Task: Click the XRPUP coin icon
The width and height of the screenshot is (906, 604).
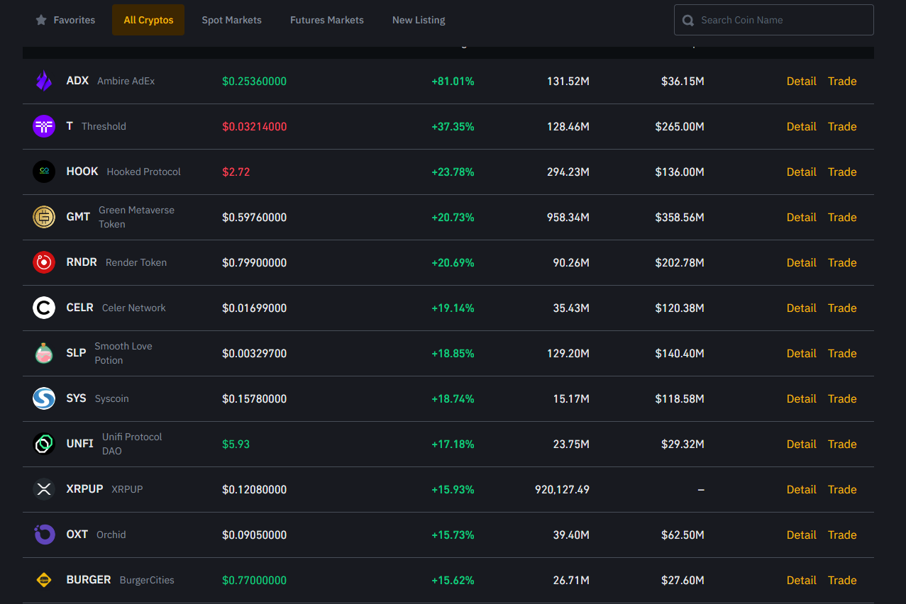Action: [x=44, y=489]
